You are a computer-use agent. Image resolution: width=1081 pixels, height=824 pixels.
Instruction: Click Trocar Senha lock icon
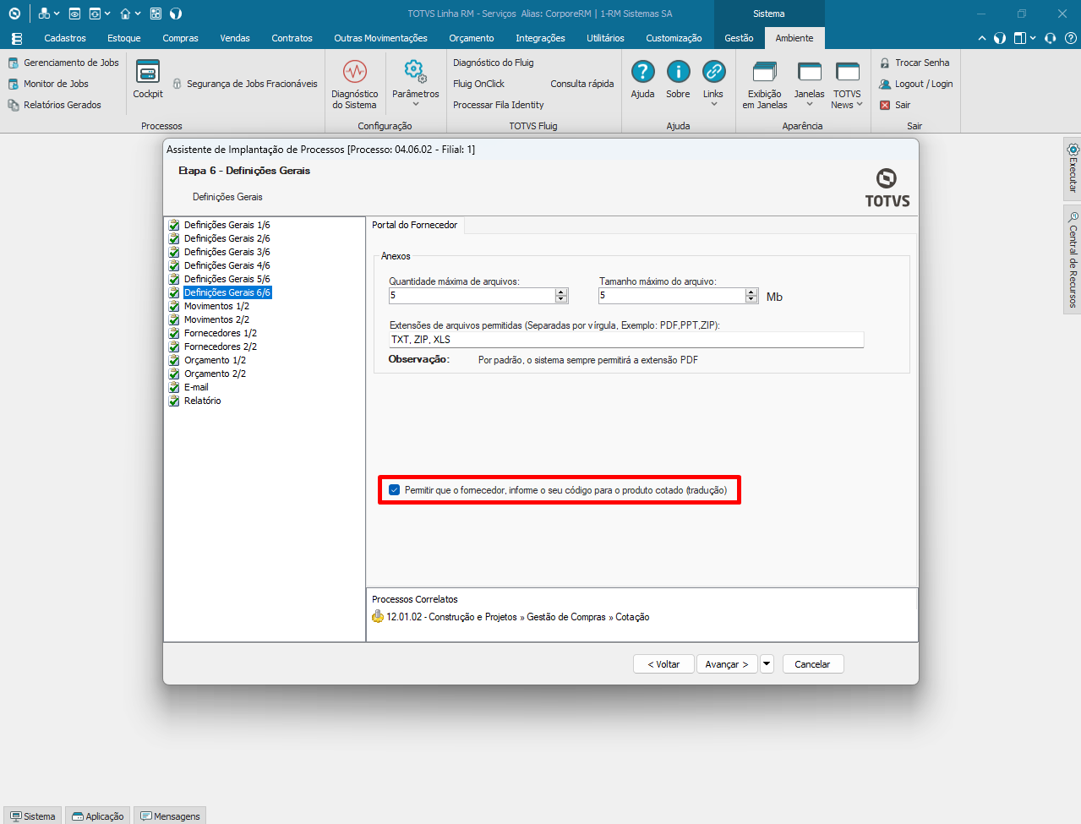coord(885,63)
